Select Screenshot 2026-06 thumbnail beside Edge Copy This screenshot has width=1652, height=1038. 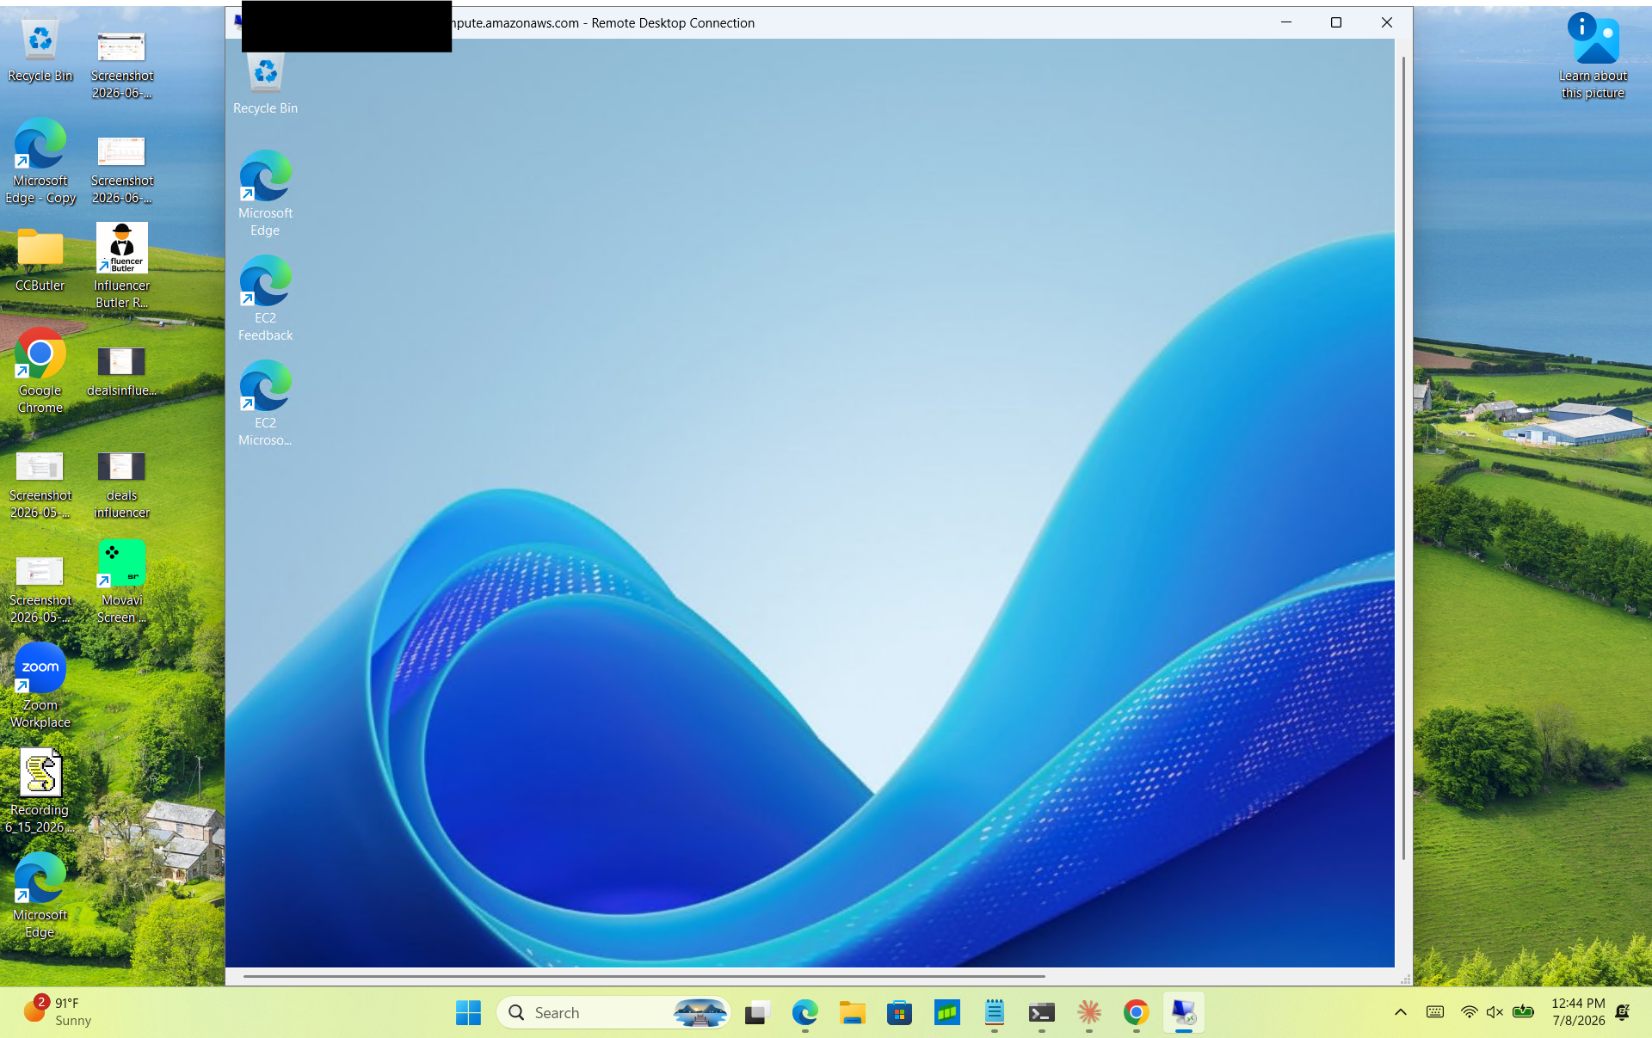click(x=121, y=170)
